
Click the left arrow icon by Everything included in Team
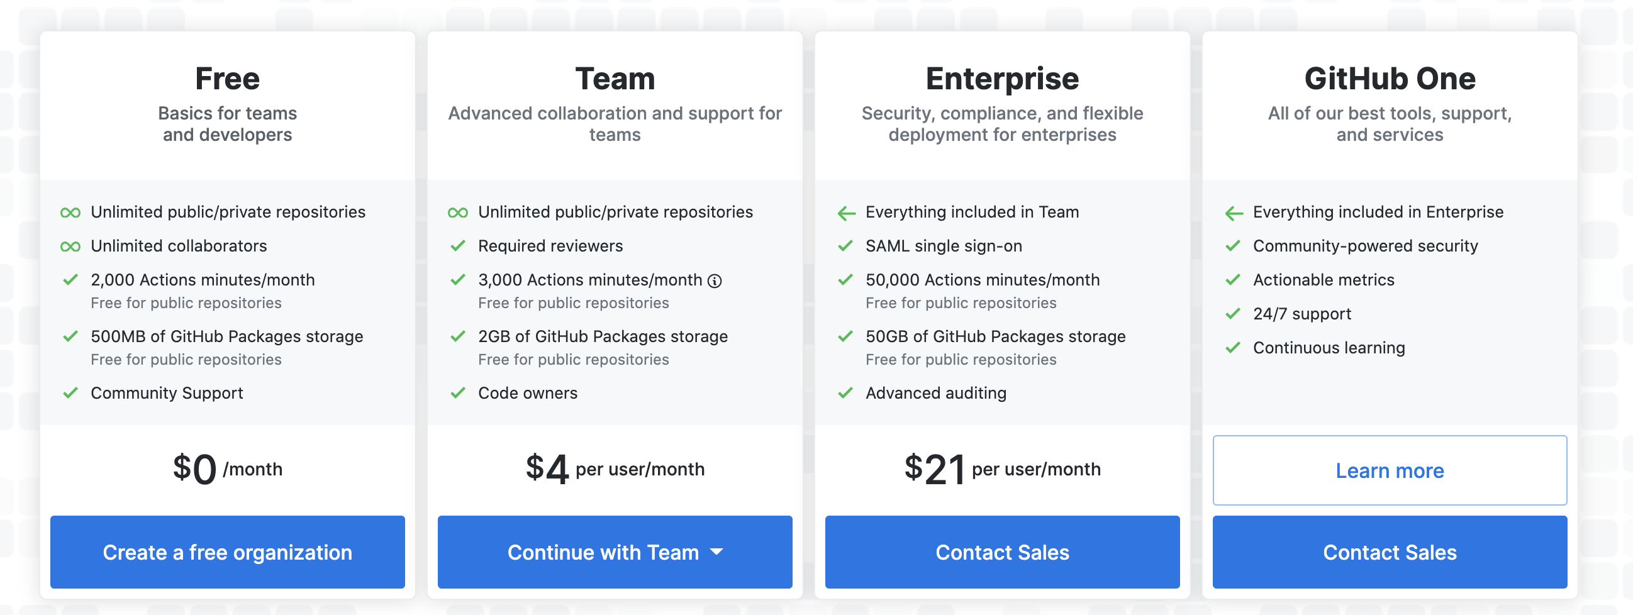pos(846,213)
